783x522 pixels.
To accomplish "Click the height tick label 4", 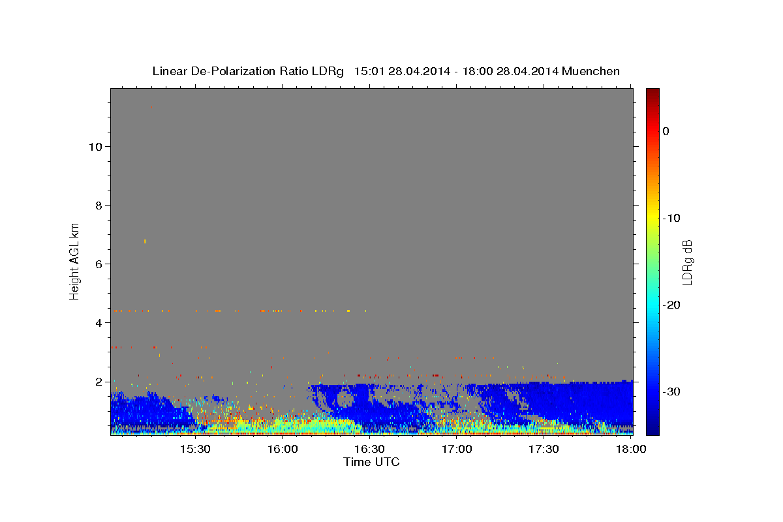I will click(99, 323).
